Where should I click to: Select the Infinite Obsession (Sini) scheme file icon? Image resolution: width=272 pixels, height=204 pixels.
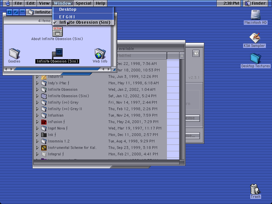click(57, 53)
